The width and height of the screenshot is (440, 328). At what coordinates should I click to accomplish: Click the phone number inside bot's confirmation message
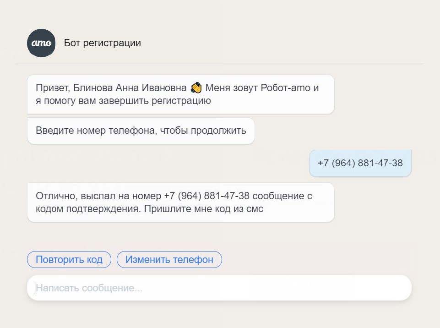tap(206, 196)
